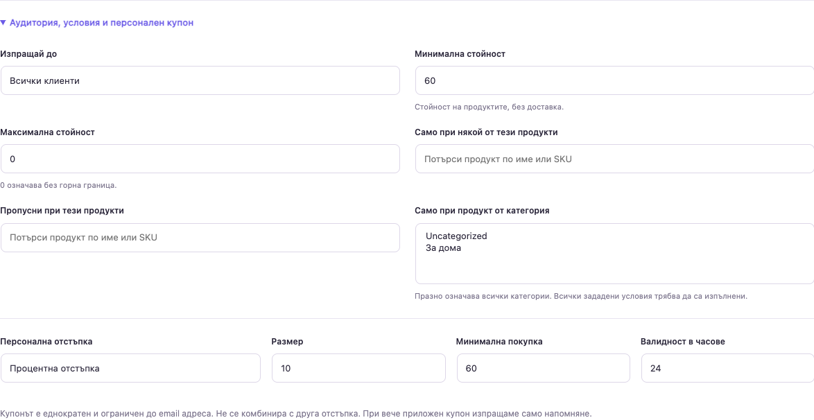The height and width of the screenshot is (420, 814).
Task: Open the 'Изпращай до' dropdown
Action: click(x=200, y=80)
